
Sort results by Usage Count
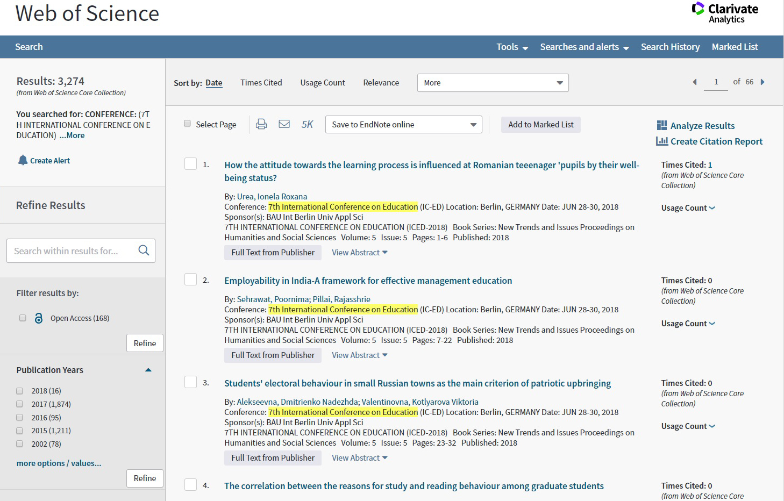click(323, 82)
